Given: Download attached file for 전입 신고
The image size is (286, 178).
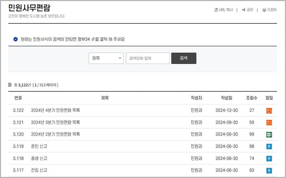Looking at the screenshot, I should click(x=269, y=170).
